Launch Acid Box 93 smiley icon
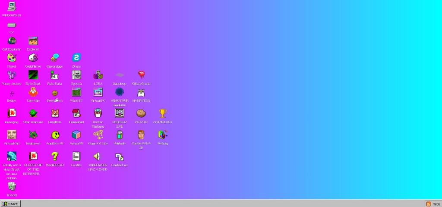Image resolution: width=442 pixels, height=207 pixels. click(55, 135)
